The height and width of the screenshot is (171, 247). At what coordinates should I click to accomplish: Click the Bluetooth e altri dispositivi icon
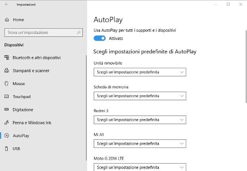(6, 58)
